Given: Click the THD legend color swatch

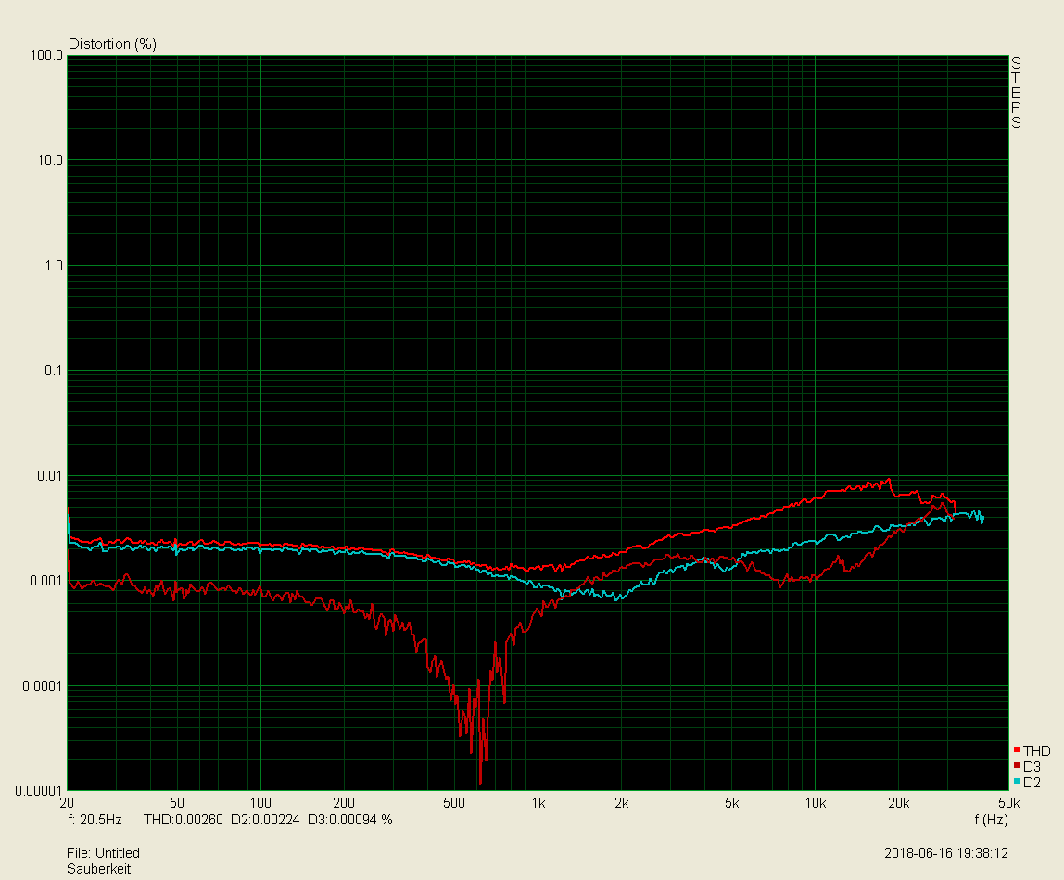Looking at the screenshot, I should click(x=1017, y=749).
